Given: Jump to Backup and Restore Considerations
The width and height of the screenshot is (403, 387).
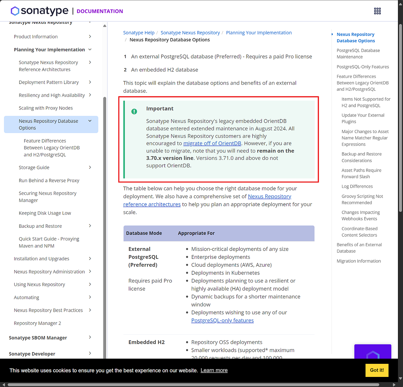Looking at the screenshot, I should (362, 158).
